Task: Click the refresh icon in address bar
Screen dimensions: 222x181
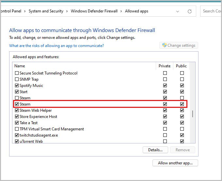Action: [x=190, y=11]
